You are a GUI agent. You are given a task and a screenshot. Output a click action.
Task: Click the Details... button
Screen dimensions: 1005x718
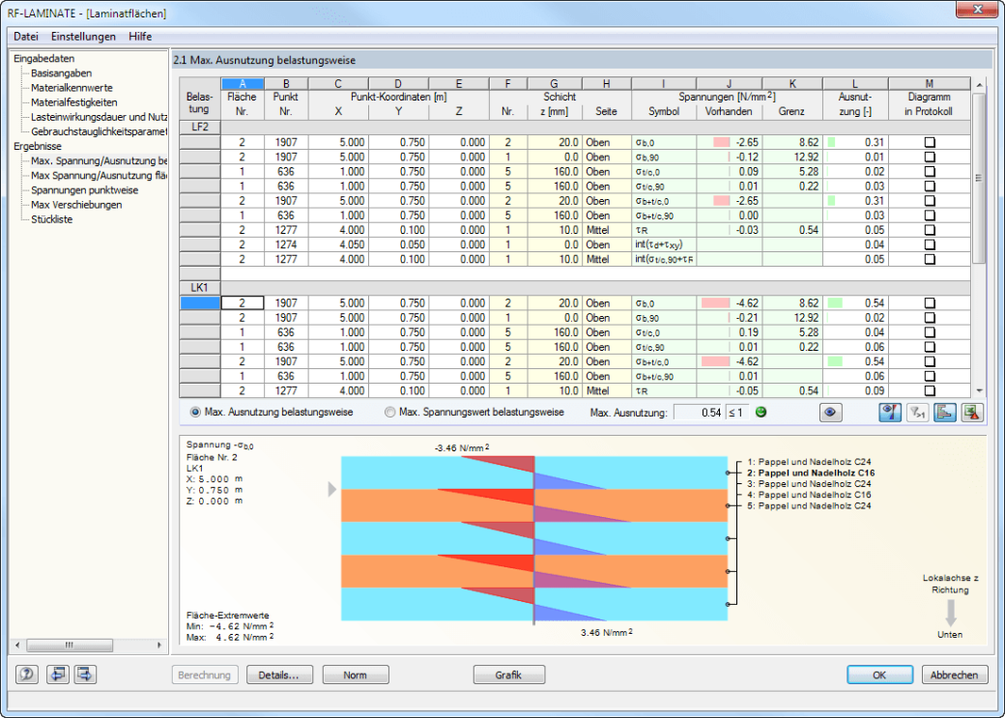click(278, 675)
